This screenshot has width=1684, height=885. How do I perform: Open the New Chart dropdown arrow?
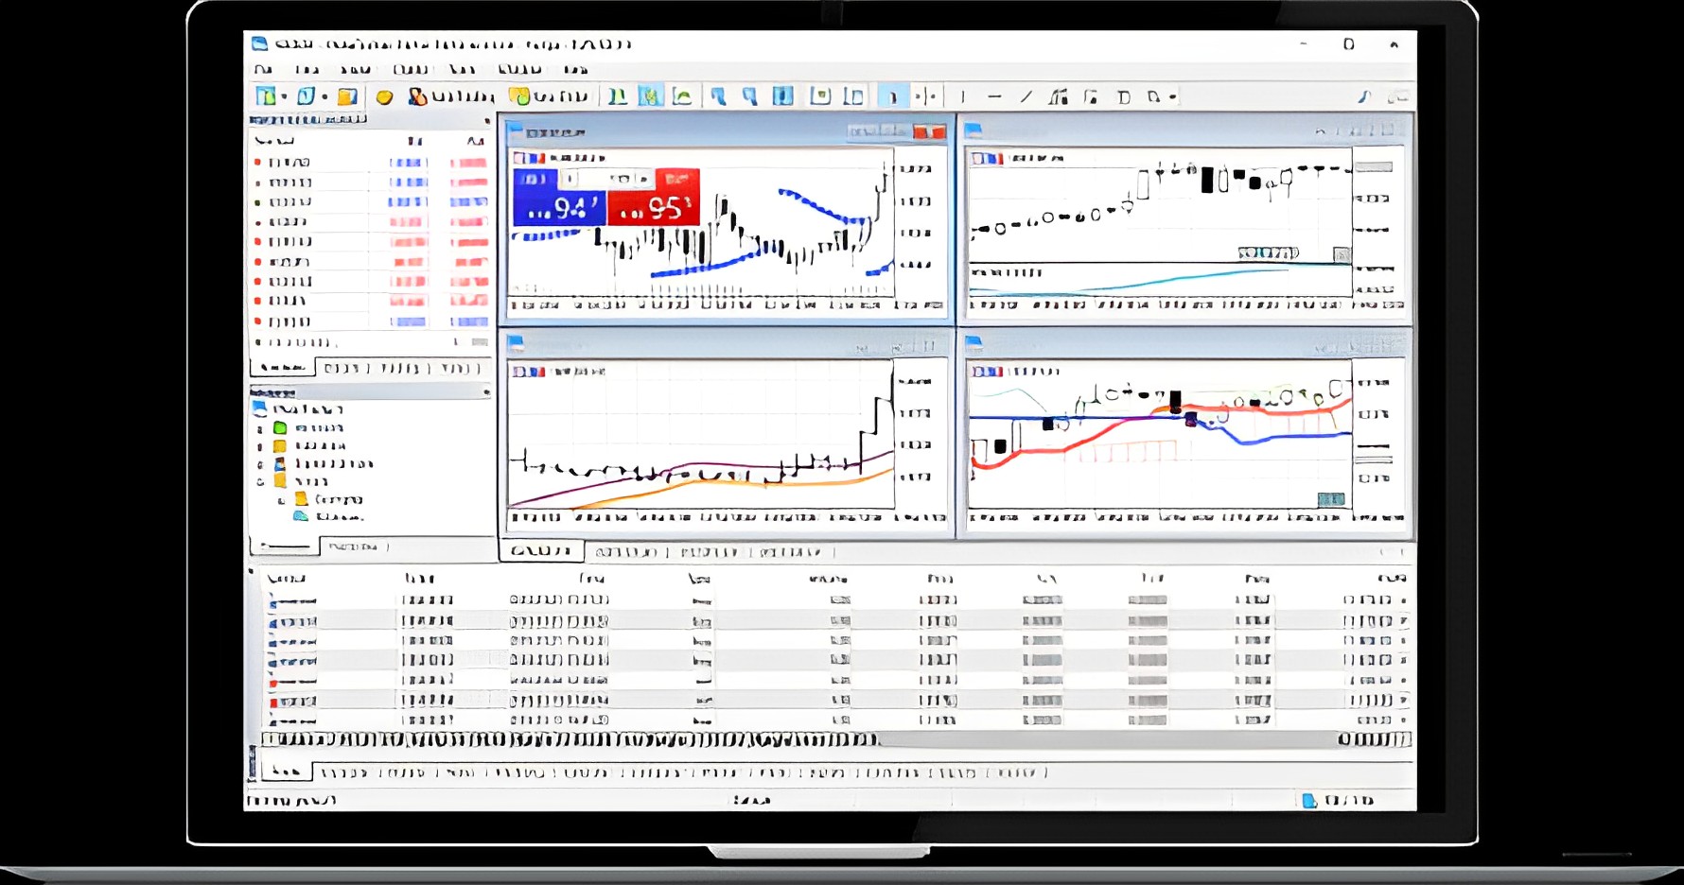click(x=284, y=96)
